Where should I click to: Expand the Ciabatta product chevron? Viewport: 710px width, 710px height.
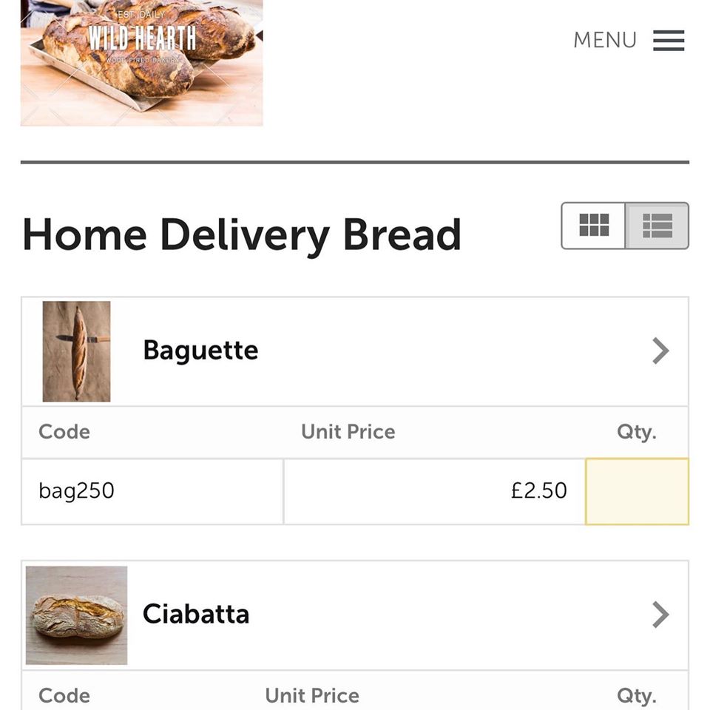(660, 615)
